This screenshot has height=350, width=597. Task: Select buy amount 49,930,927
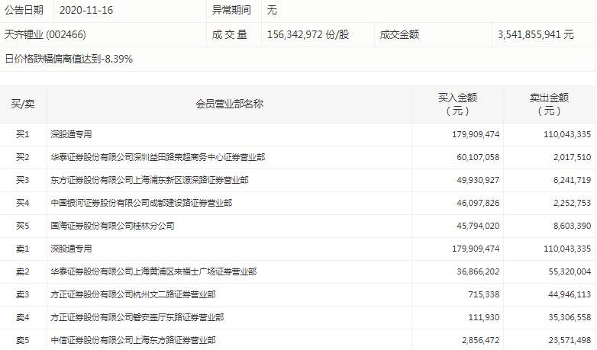click(478, 180)
